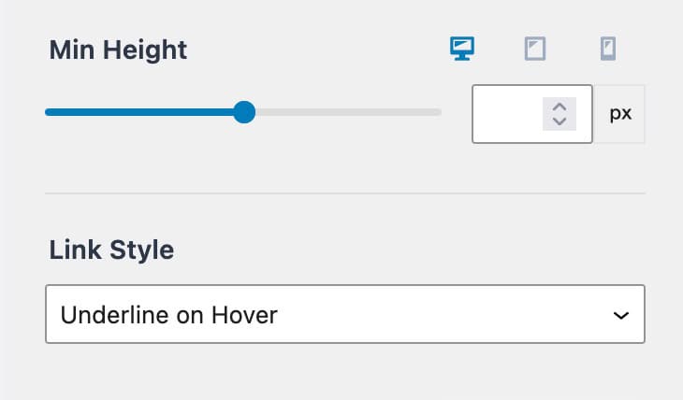Viewport: 683px width, 400px height.
Task: Click the blue filled part of slider track
Action: point(140,113)
